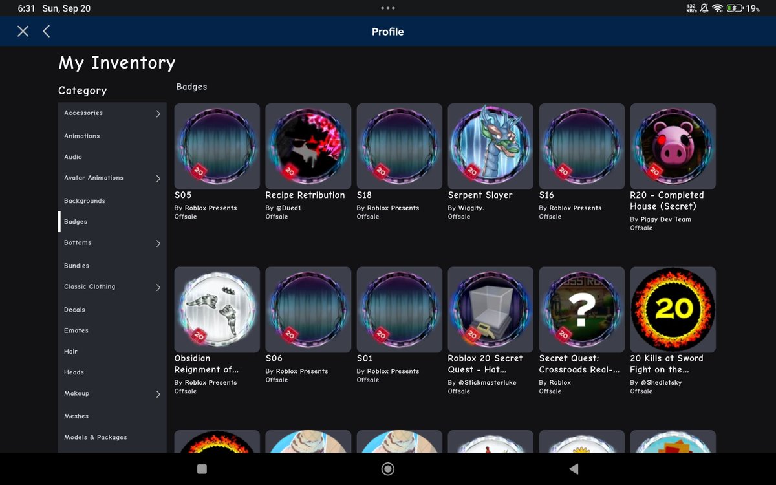Open the three-dot handle at the top

tap(388, 8)
